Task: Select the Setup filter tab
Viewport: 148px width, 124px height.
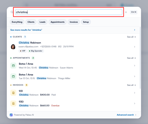Action: tap(86, 22)
